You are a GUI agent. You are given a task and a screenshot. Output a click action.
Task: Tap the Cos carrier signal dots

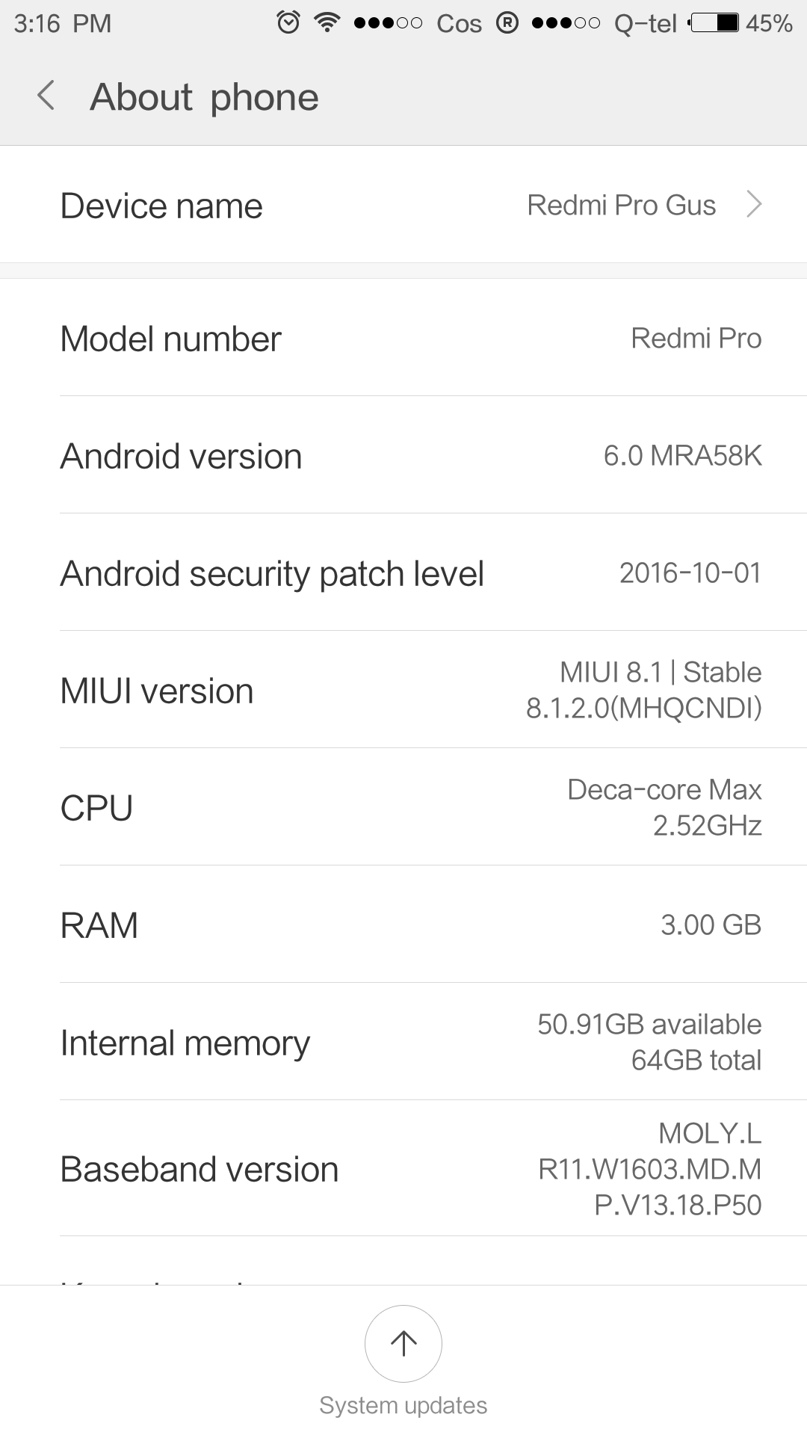(x=388, y=23)
